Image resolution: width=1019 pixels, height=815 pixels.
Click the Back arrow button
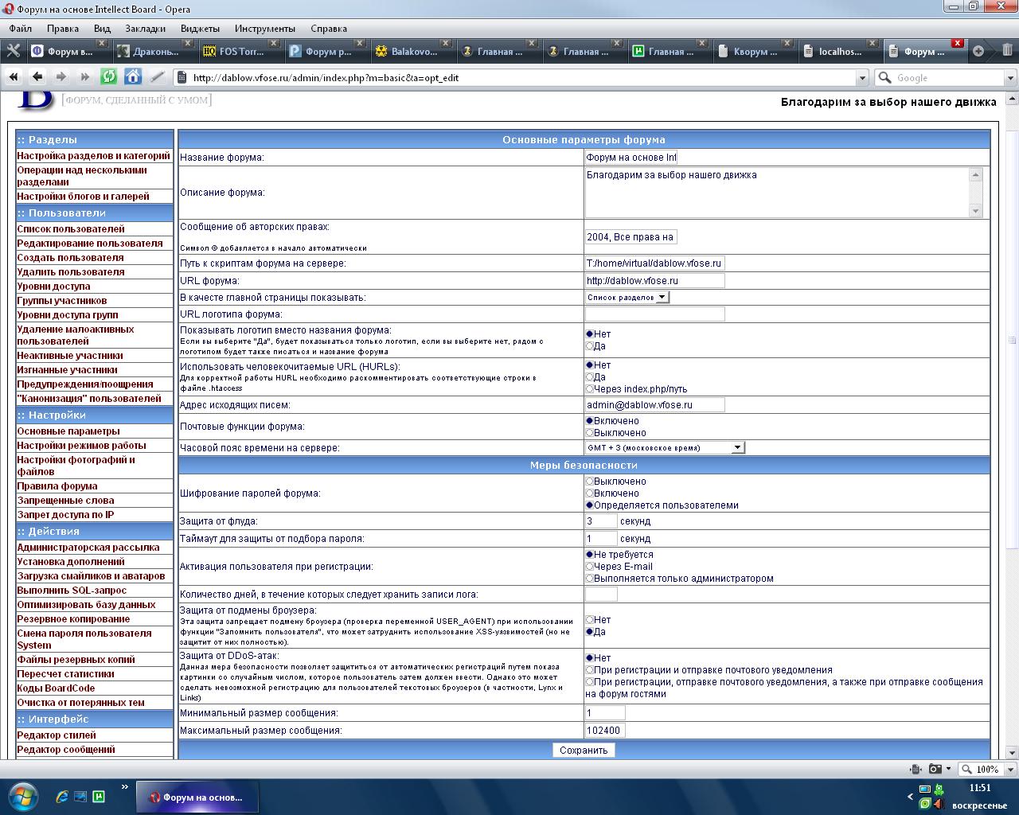tap(37, 77)
